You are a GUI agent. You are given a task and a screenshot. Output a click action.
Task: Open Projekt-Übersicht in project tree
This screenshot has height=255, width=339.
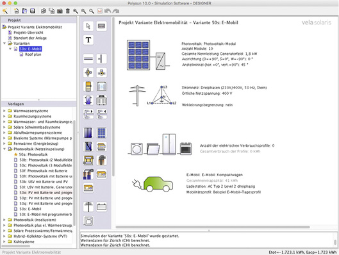tap(28, 33)
